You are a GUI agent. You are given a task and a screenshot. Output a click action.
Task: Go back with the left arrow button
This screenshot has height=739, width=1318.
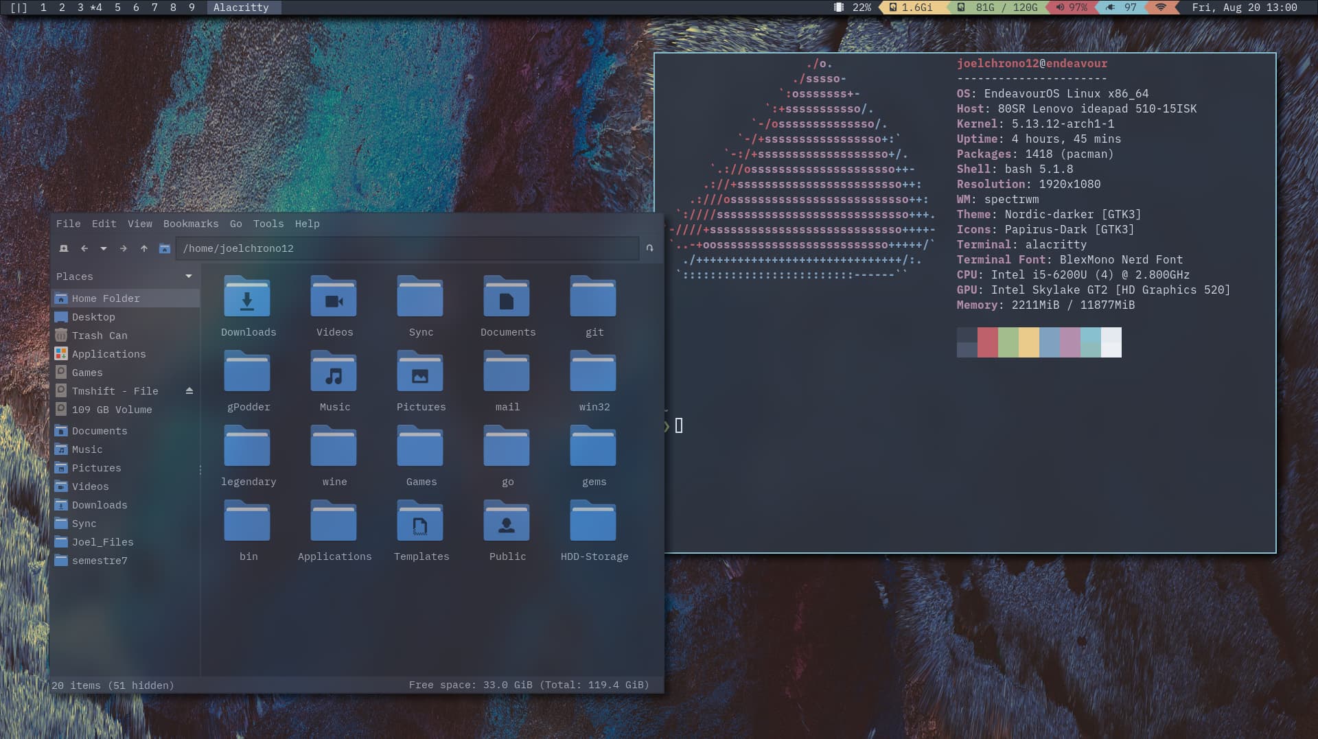click(x=84, y=248)
